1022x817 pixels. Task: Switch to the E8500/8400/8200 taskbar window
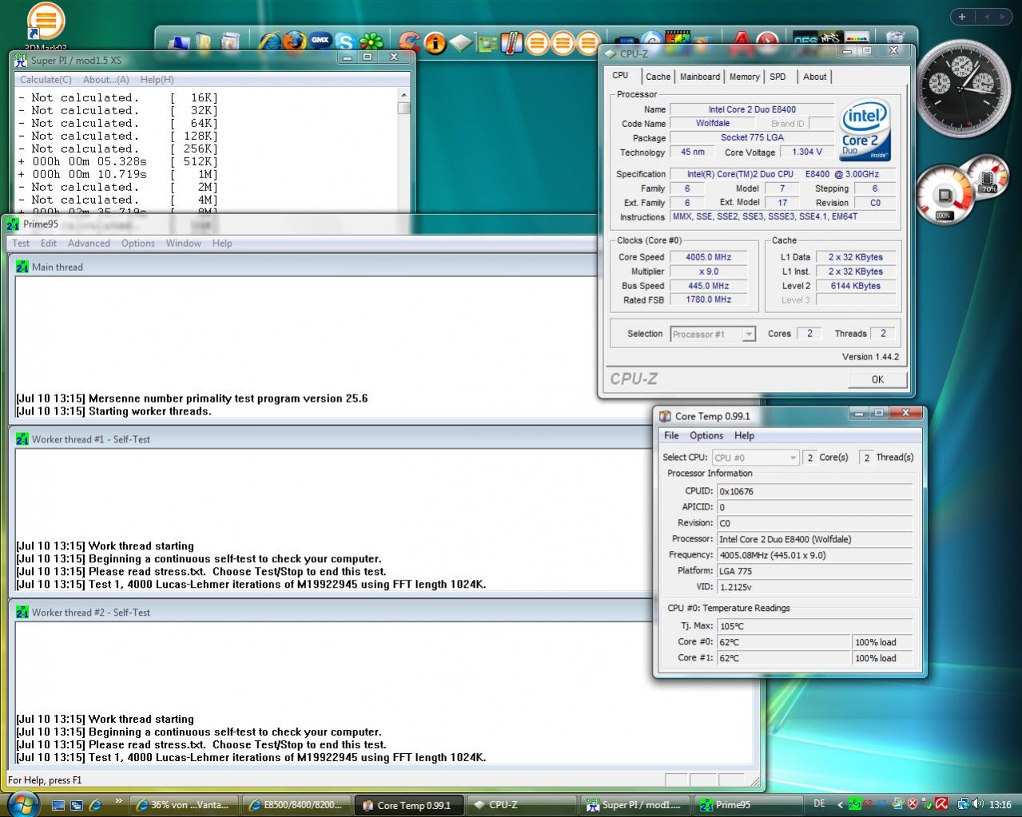point(296,805)
